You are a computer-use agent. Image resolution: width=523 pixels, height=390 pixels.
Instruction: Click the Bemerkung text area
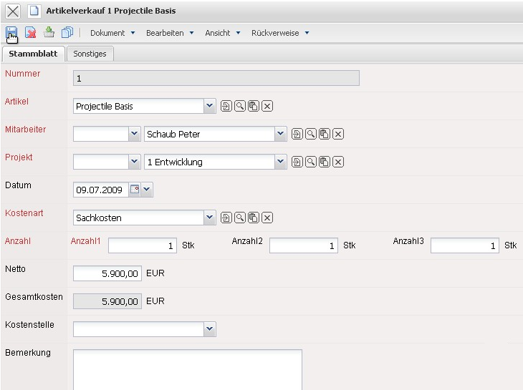188,369
